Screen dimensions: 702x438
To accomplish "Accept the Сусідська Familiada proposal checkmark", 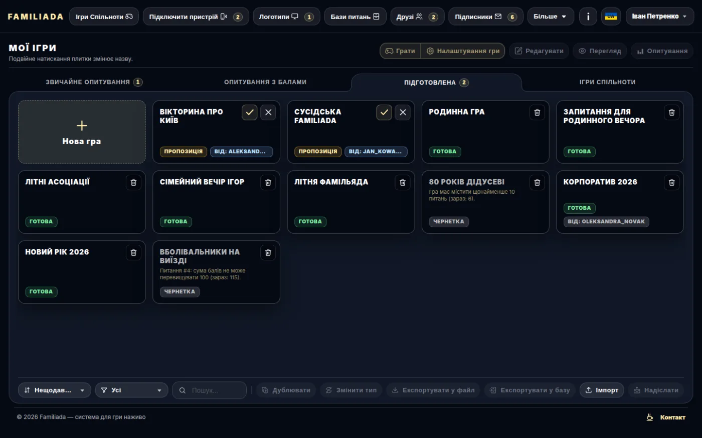I will [384, 113].
